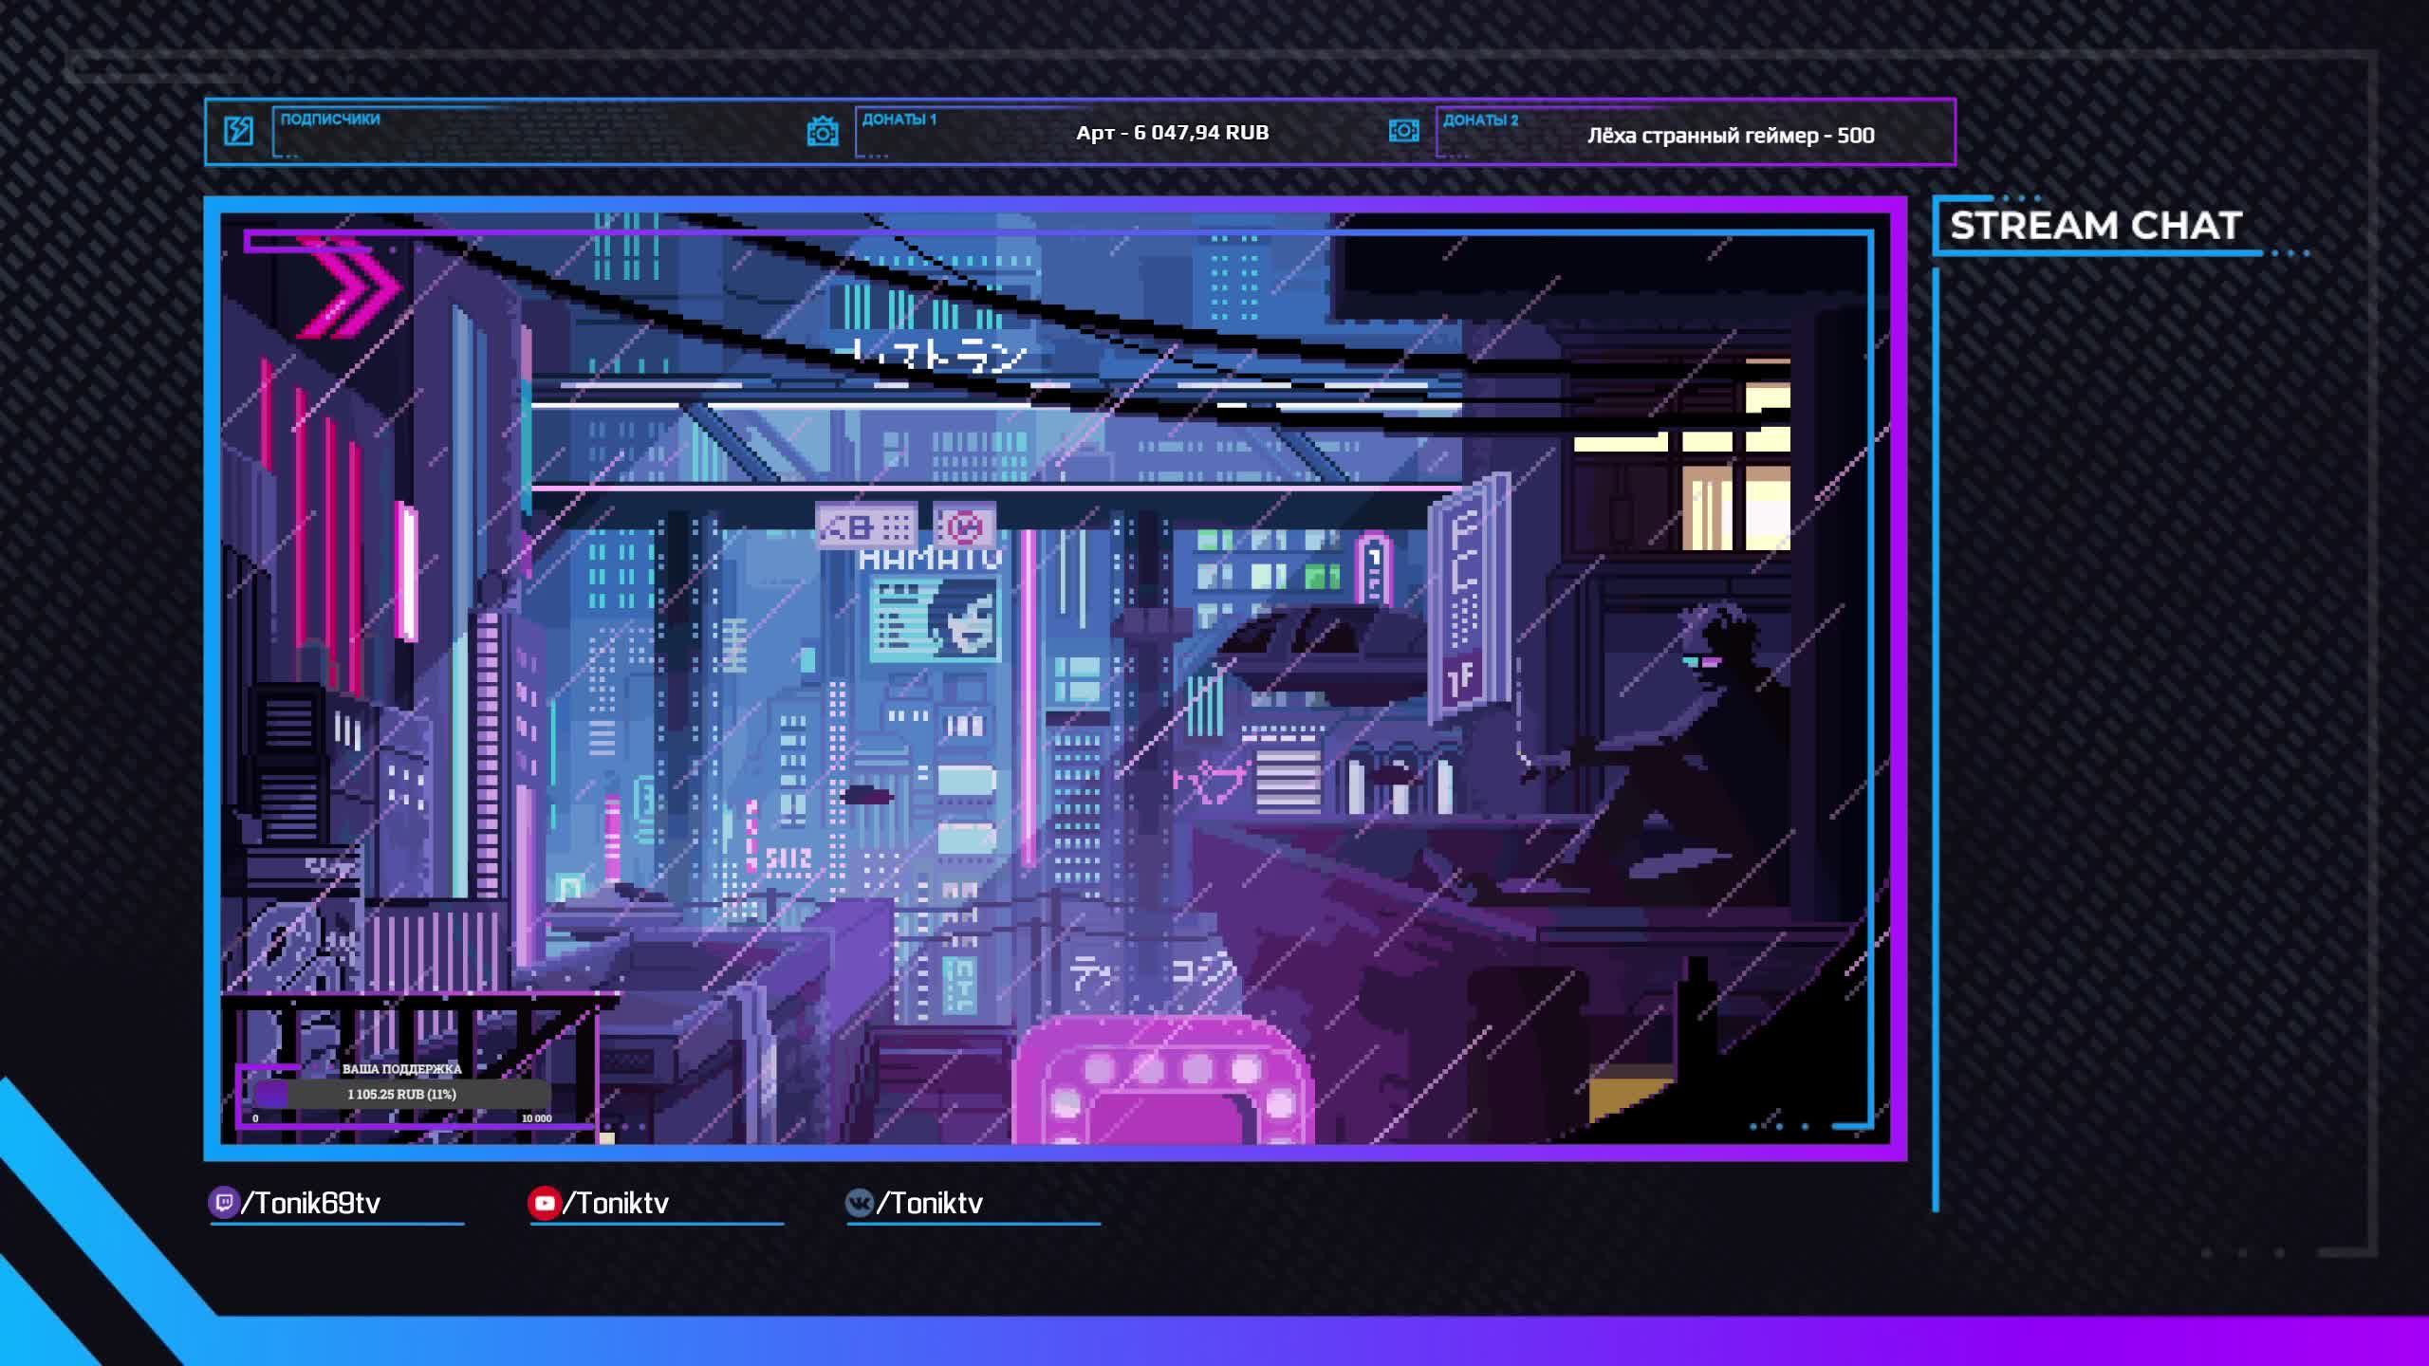Click the 1 105.25 RUB donation progress bar
The height and width of the screenshot is (1366, 2429).
tap(401, 1094)
